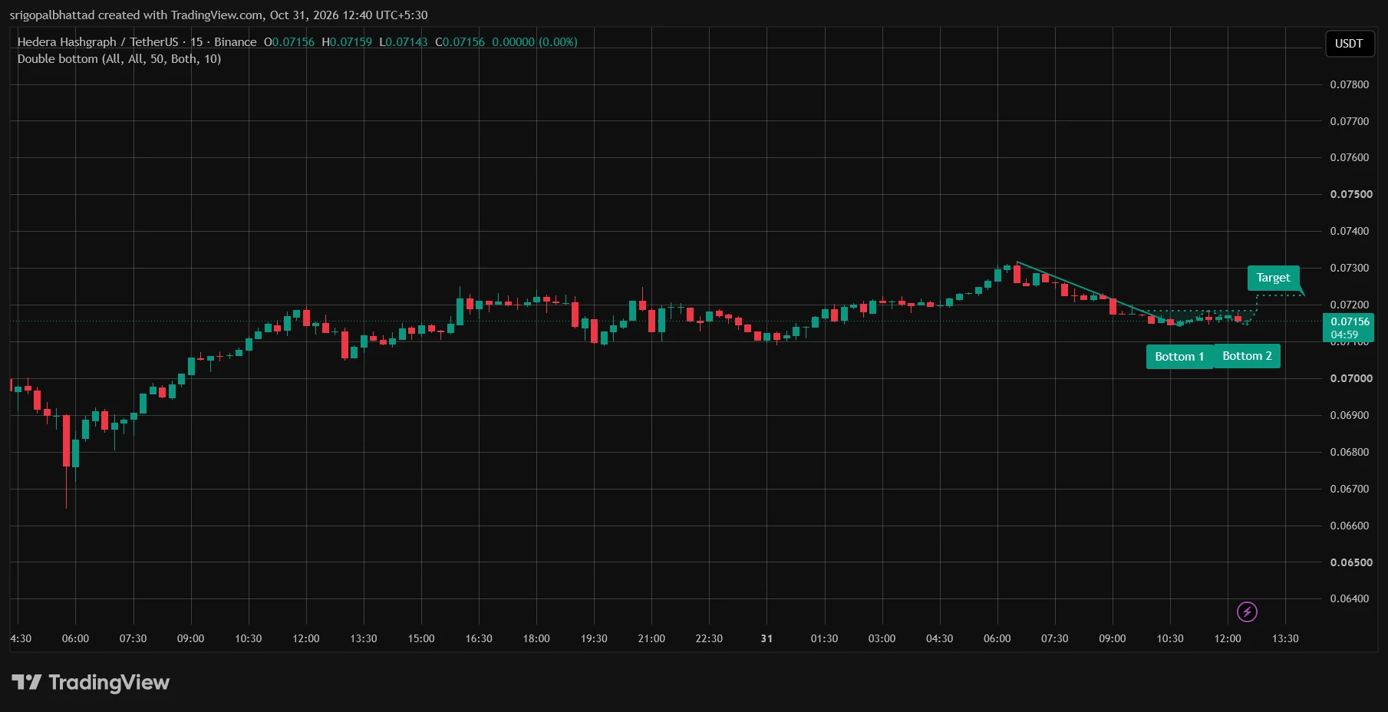The height and width of the screenshot is (712, 1388).
Task: Click the purple lightning bolt icon
Action: (x=1247, y=611)
